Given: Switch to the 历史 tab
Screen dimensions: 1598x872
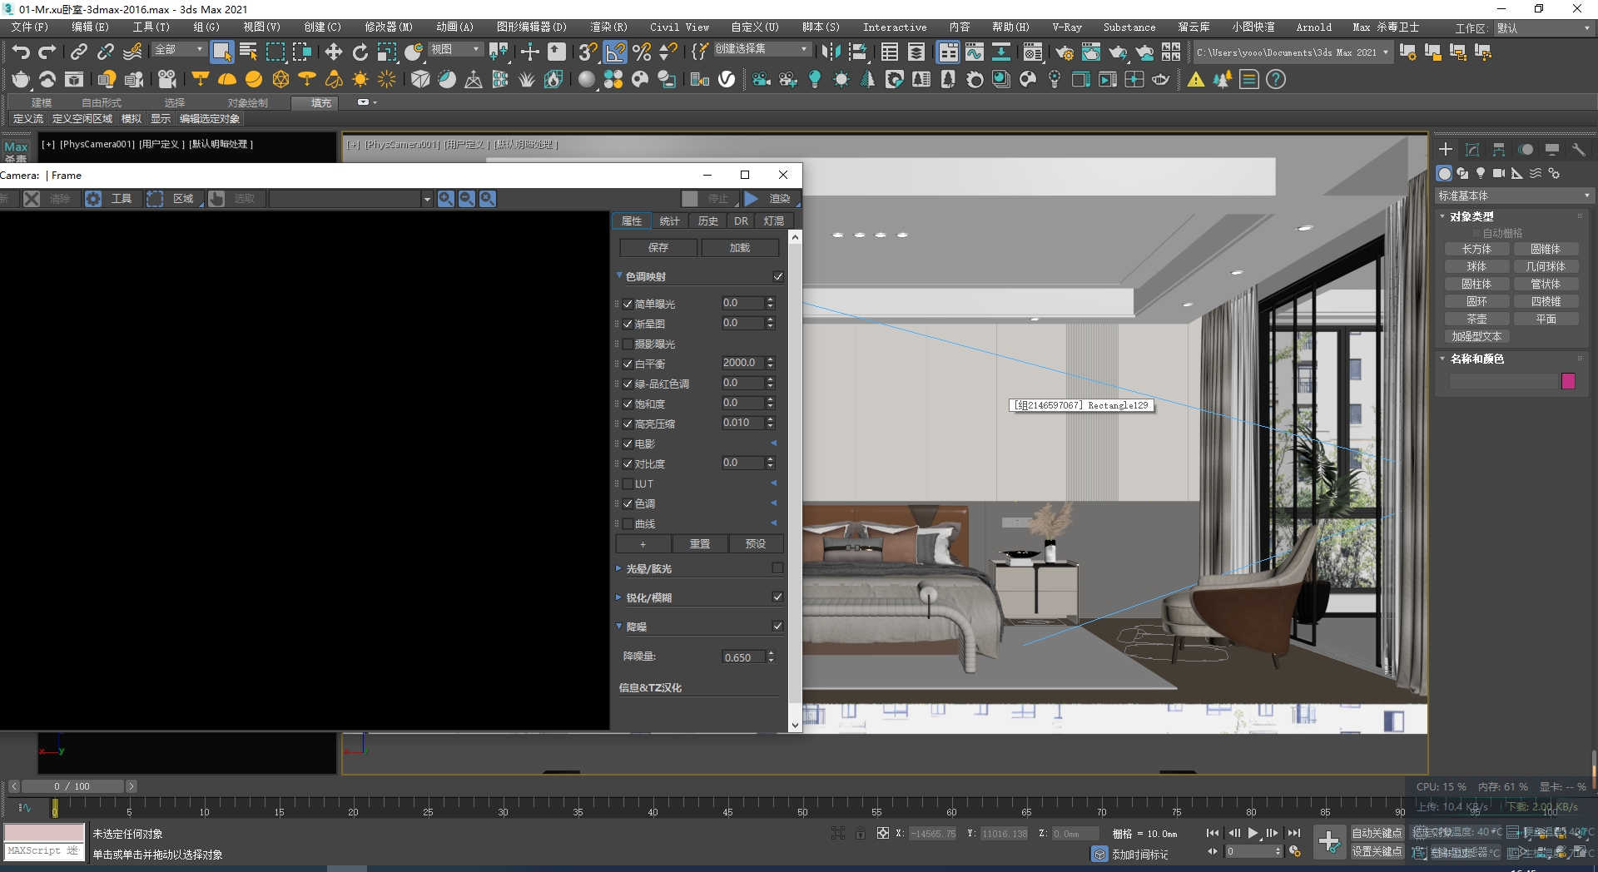Looking at the screenshot, I should (x=708, y=221).
